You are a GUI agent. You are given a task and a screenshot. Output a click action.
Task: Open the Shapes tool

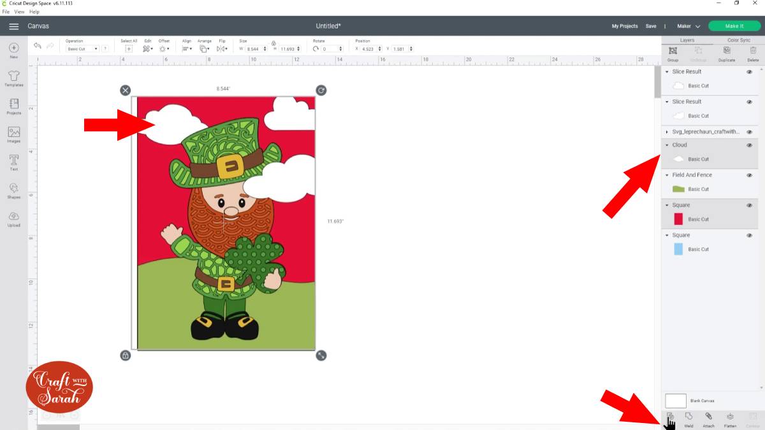(13, 190)
